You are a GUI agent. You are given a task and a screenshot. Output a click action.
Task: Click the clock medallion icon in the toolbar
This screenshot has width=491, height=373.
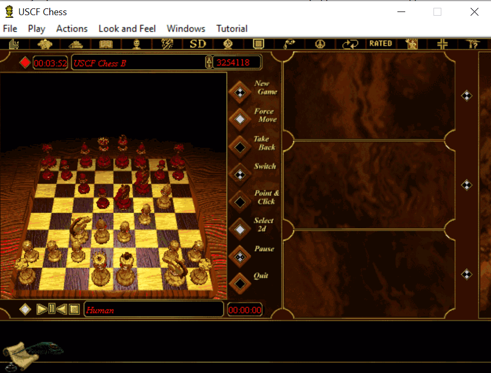228,44
